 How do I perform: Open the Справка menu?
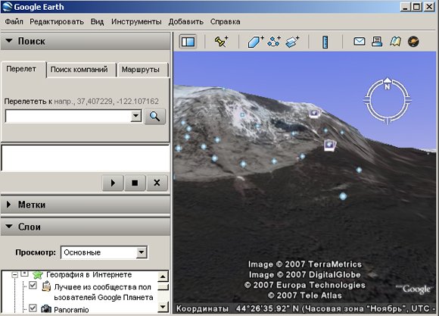[225, 21]
